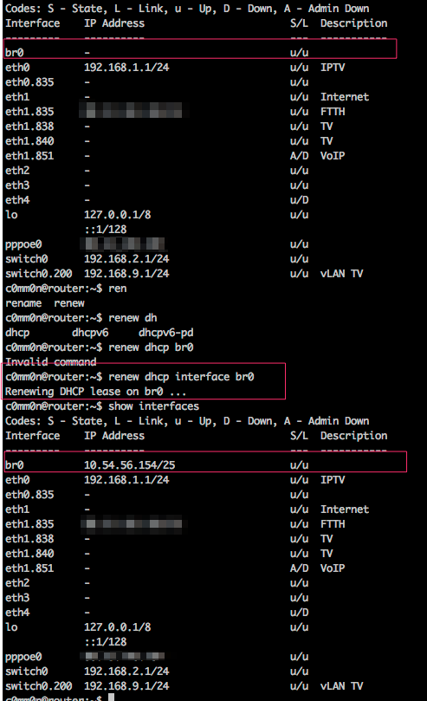Click the 'VoIP' description on upper eth1.851 row

point(333,156)
